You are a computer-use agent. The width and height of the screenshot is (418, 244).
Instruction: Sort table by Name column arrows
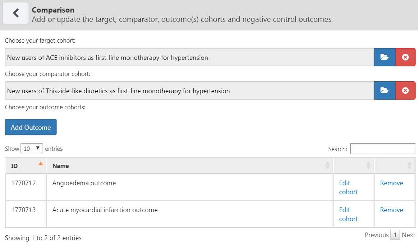click(x=327, y=166)
